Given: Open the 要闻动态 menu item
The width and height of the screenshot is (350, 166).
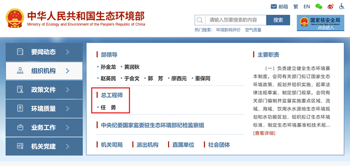Looking at the screenshot, I should (x=44, y=52).
